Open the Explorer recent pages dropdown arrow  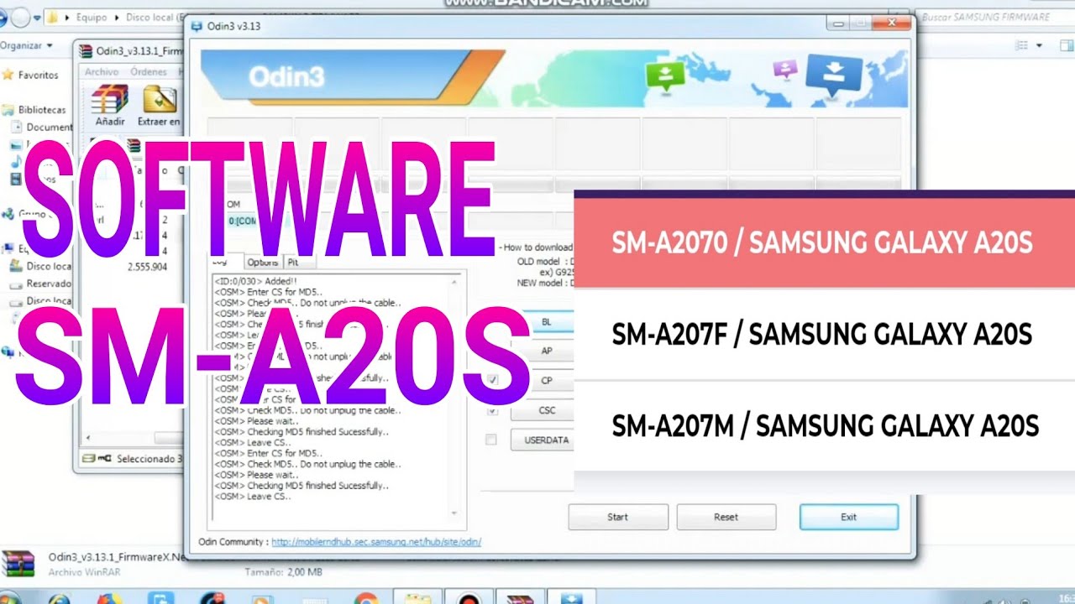pos(39,17)
